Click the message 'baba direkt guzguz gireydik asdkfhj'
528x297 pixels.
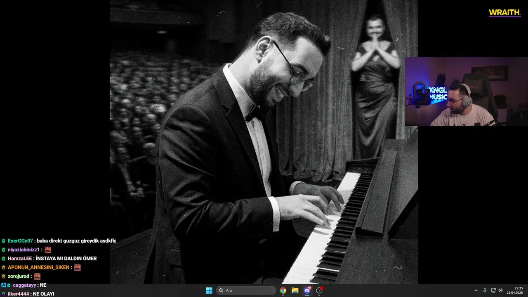point(77,241)
